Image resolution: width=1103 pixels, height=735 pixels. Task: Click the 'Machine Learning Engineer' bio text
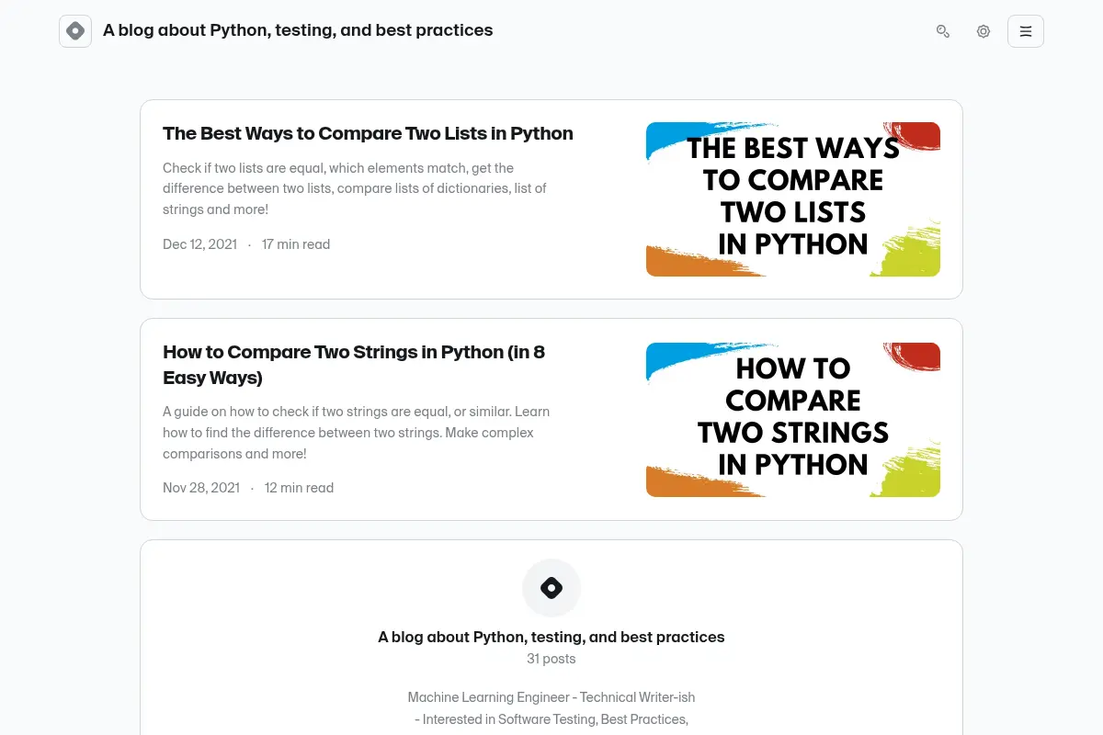551,708
